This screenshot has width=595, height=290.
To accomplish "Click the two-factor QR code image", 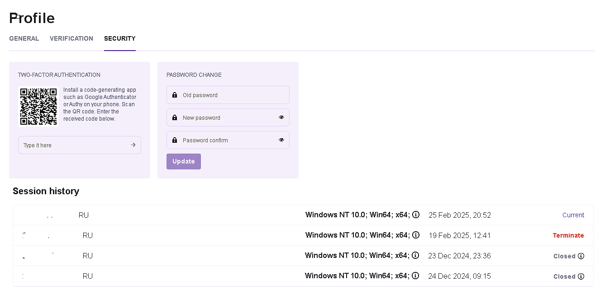I will [38, 107].
